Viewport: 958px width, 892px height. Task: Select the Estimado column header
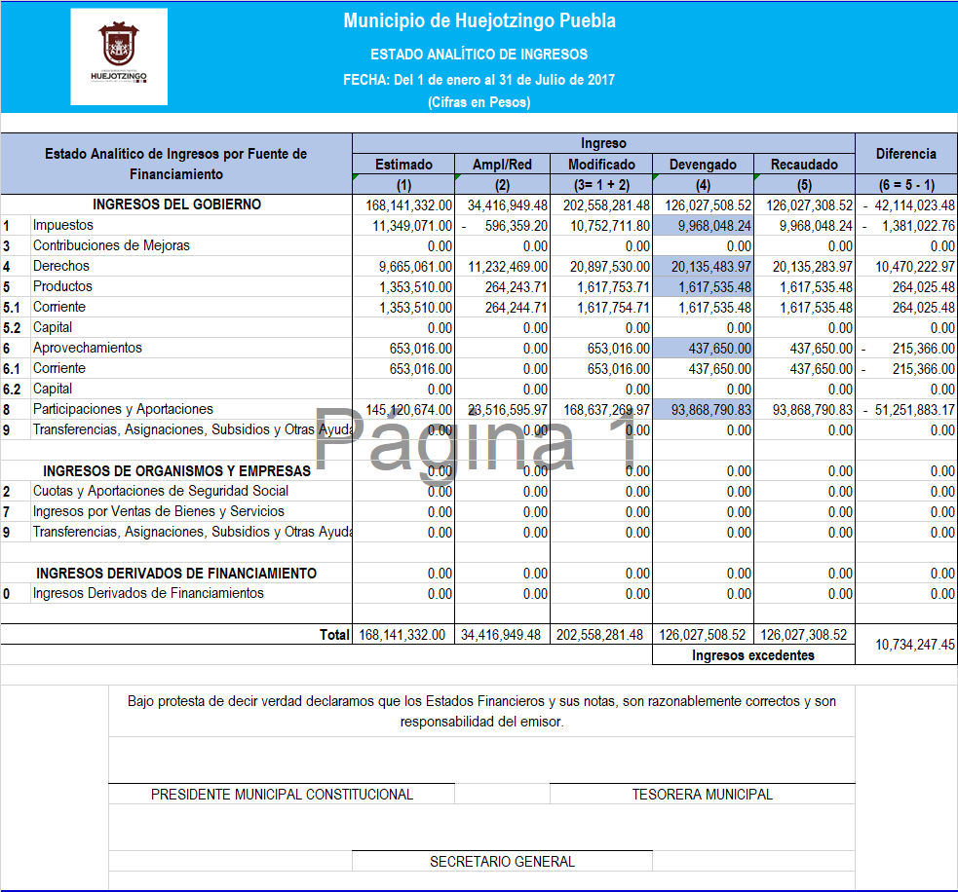coord(403,165)
